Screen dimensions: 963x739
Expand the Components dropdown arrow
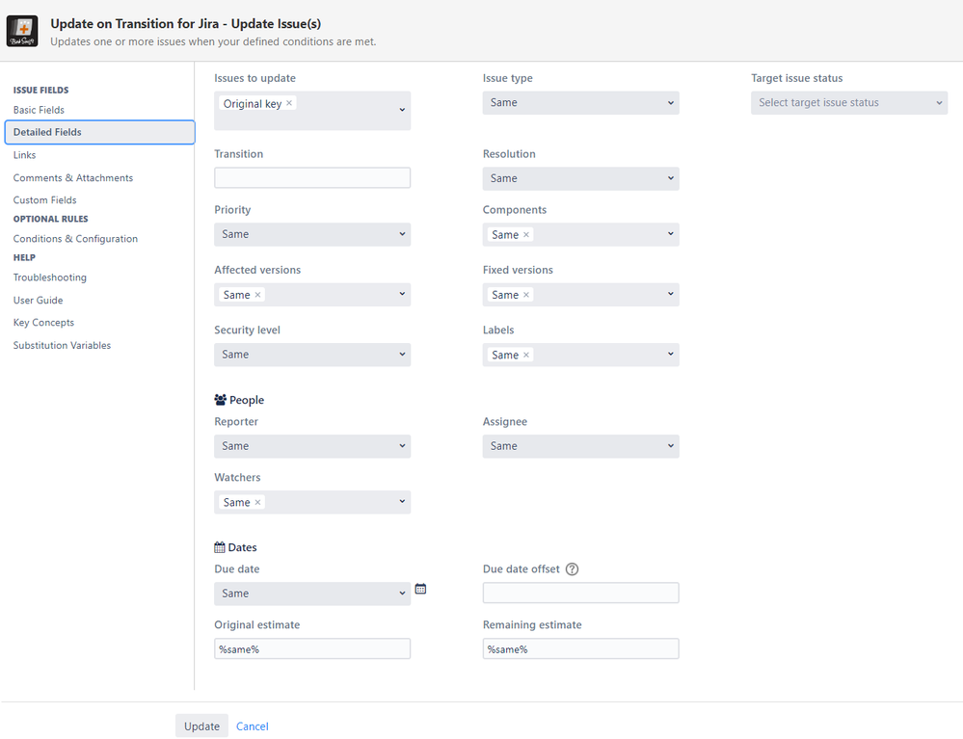point(671,234)
